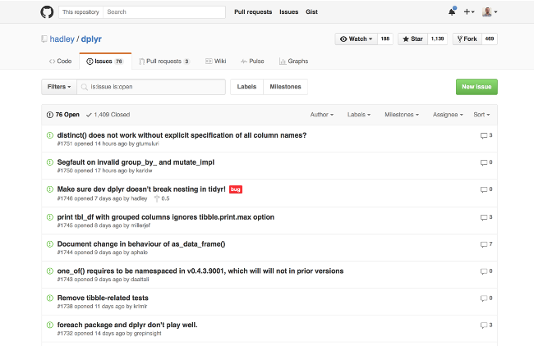This screenshot has width=534, height=346.
Task: Open Pull requests in top navigation
Action: pyautogui.click(x=253, y=12)
